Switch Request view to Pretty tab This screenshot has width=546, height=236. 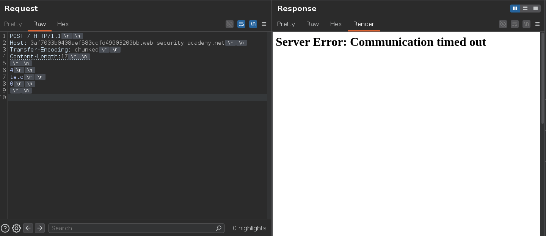(x=13, y=24)
